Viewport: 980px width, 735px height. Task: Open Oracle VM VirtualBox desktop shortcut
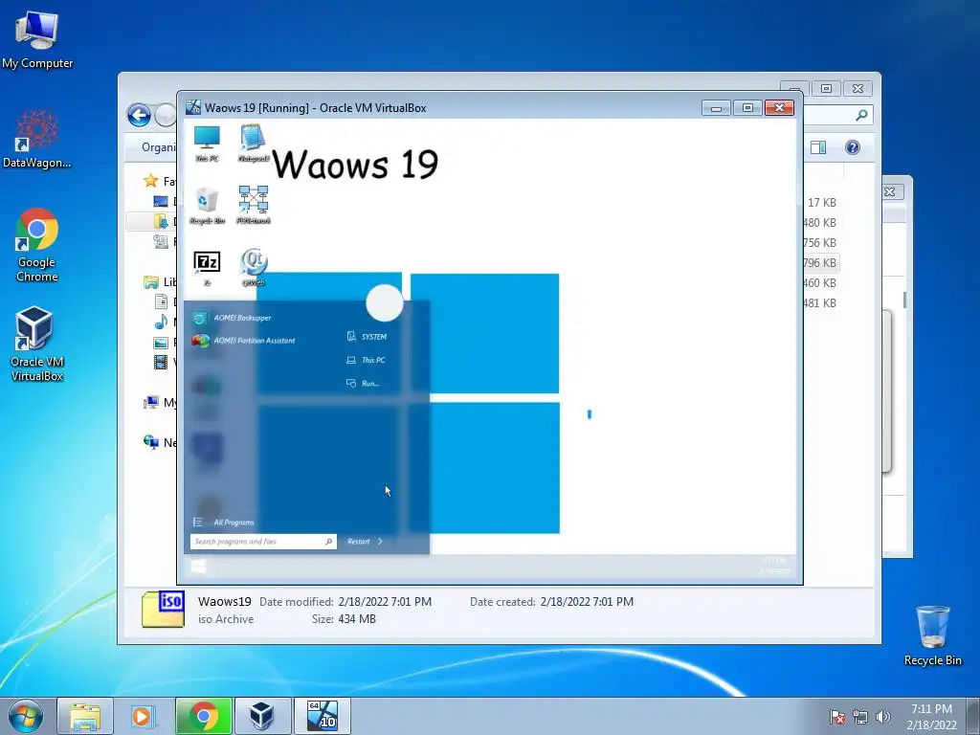tap(37, 344)
